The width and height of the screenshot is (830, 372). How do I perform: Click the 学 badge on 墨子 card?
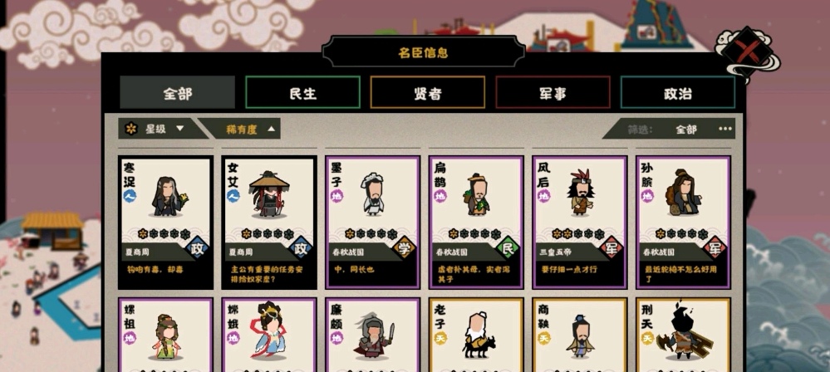tap(405, 247)
